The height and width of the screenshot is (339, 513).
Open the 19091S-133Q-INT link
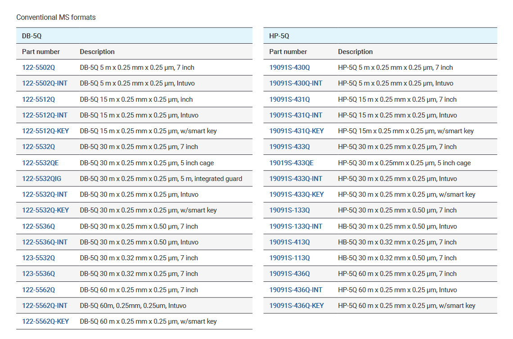(x=296, y=226)
